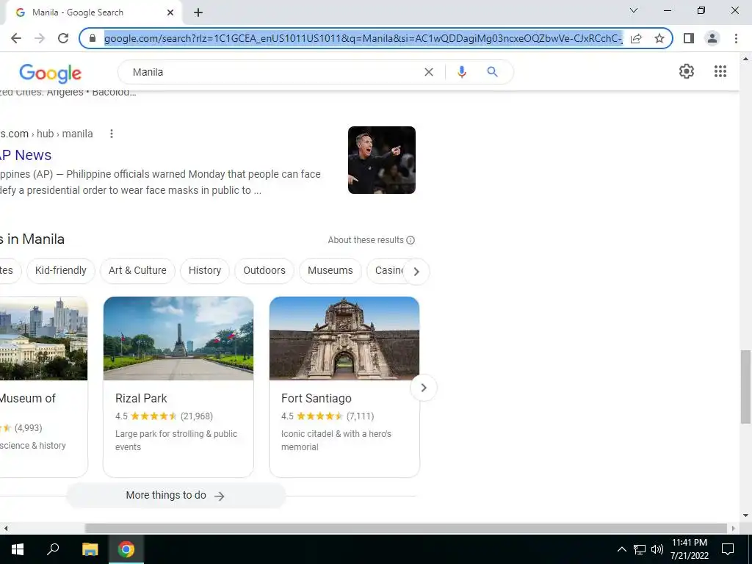Open the tab search dropdown arrow
The height and width of the screenshot is (564, 752).
[634, 10]
